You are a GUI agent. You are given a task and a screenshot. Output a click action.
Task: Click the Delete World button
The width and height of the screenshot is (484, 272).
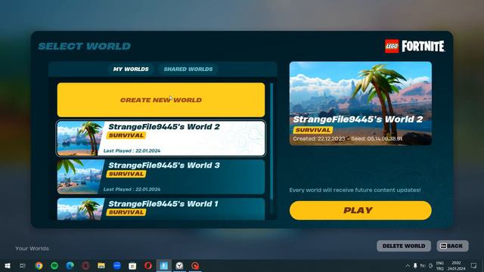[x=404, y=246]
